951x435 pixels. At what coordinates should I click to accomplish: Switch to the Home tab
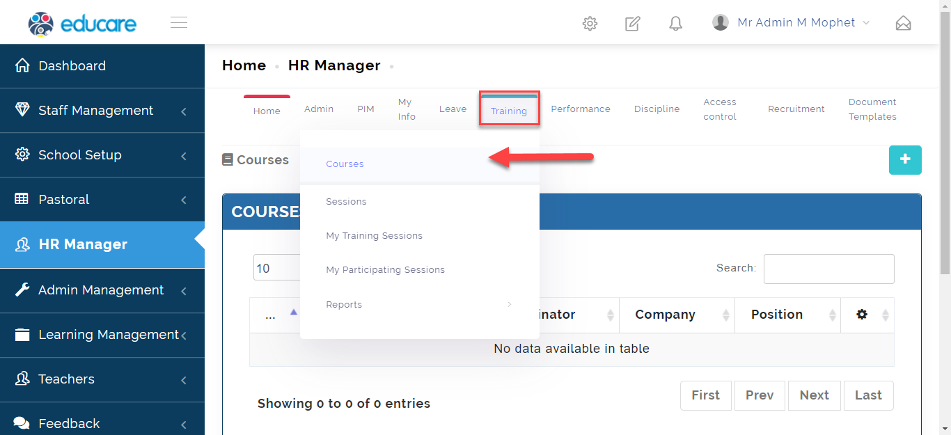267,110
